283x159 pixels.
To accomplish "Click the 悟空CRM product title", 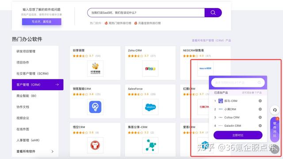I will click(79, 127).
